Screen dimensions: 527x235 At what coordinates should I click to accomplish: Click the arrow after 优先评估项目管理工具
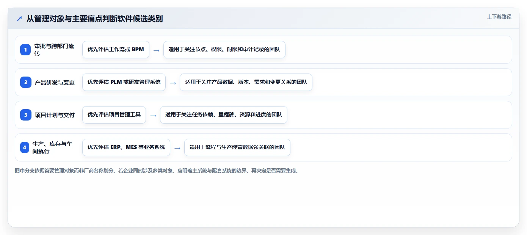click(x=153, y=115)
